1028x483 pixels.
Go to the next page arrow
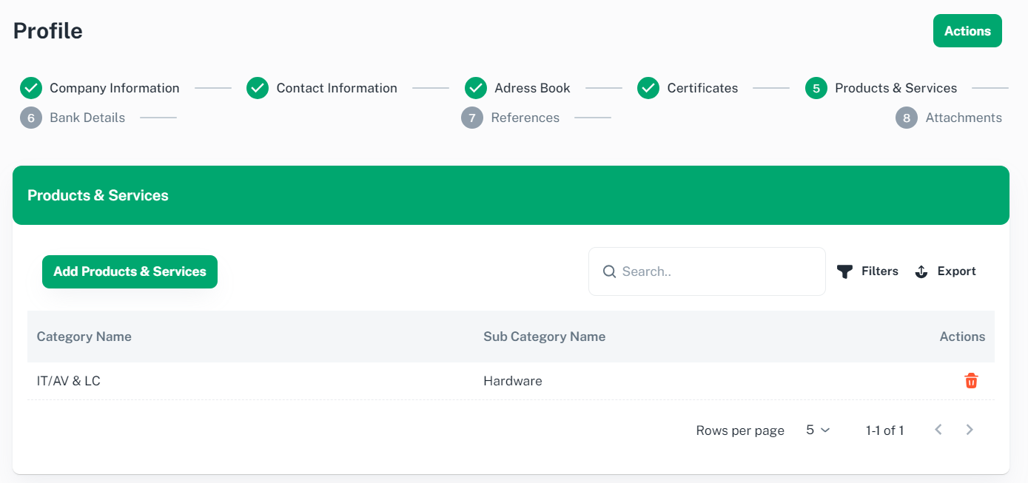[970, 430]
